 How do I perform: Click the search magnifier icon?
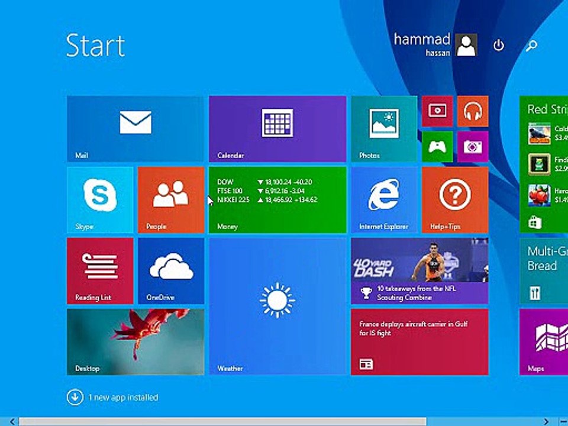[531, 46]
